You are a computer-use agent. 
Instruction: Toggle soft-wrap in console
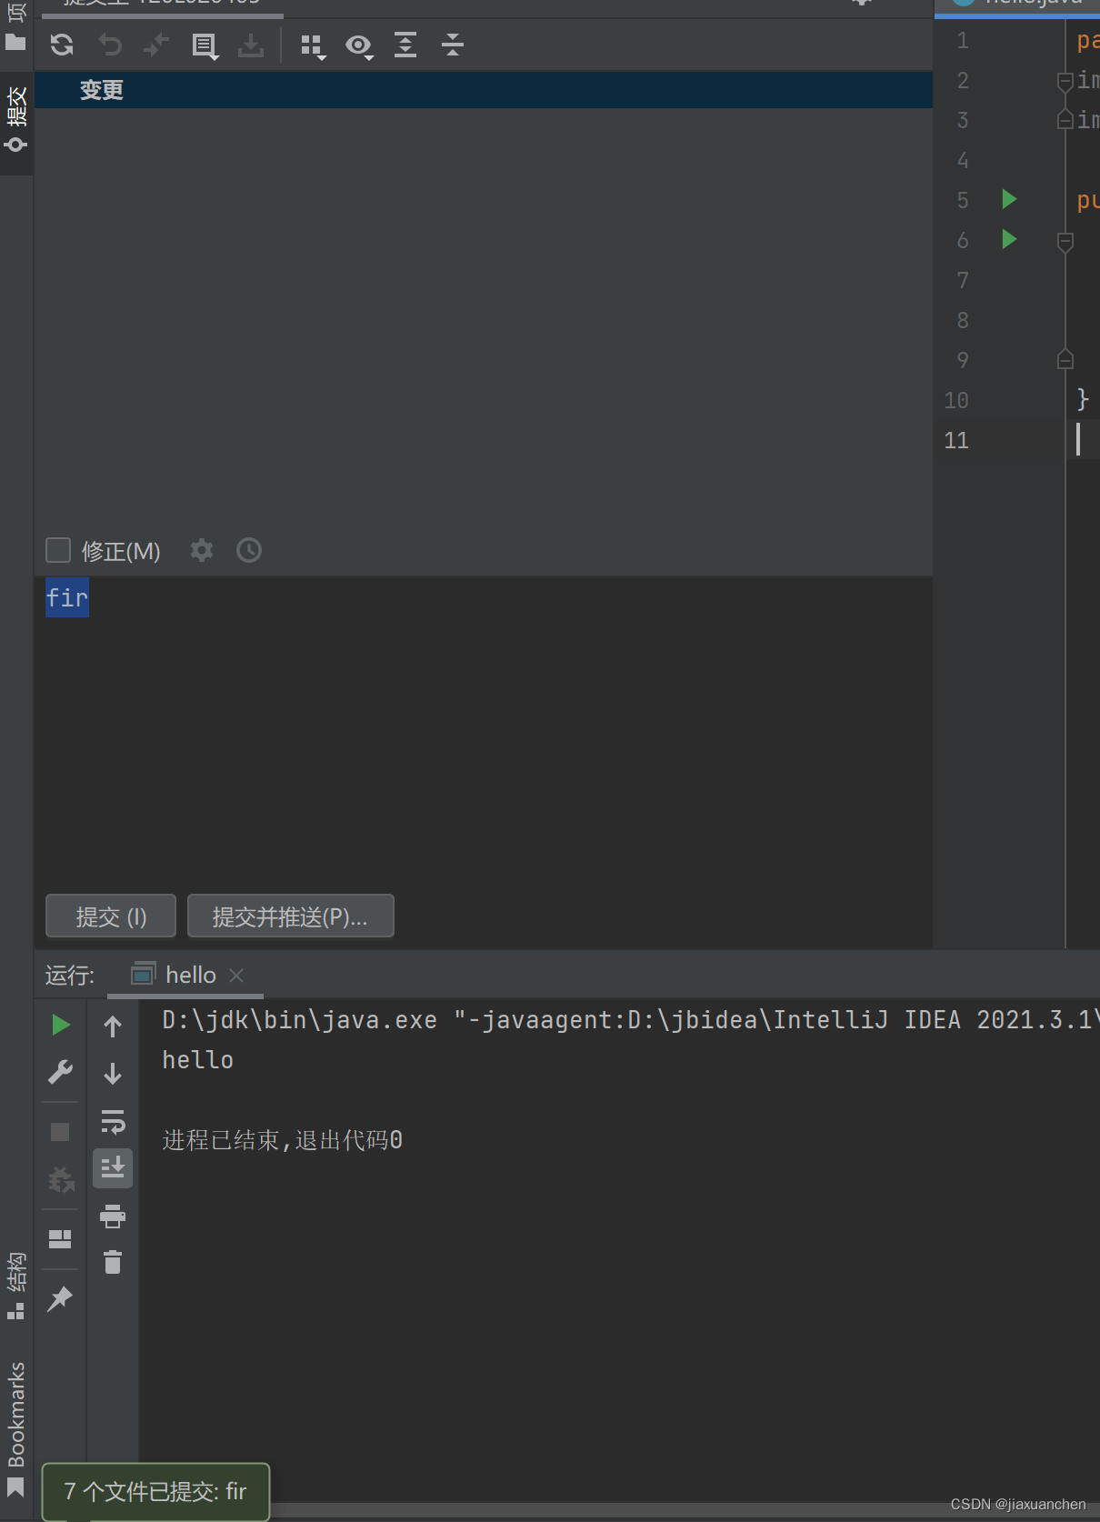(113, 1122)
